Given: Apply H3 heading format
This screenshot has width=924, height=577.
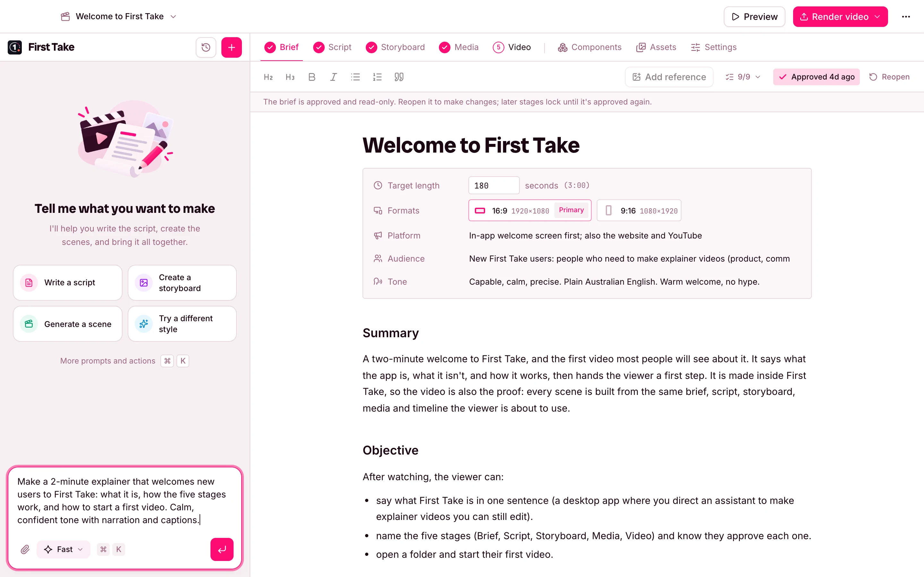Looking at the screenshot, I should [290, 77].
